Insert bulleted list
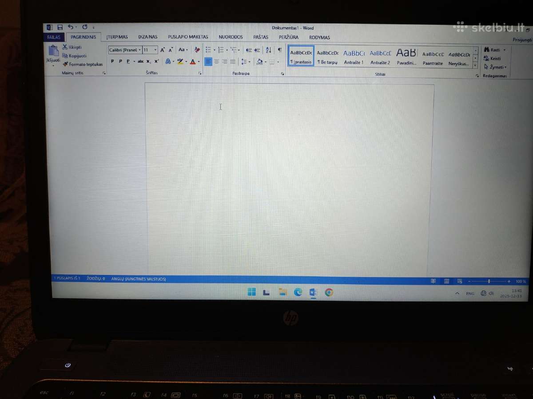 [x=208, y=50]
